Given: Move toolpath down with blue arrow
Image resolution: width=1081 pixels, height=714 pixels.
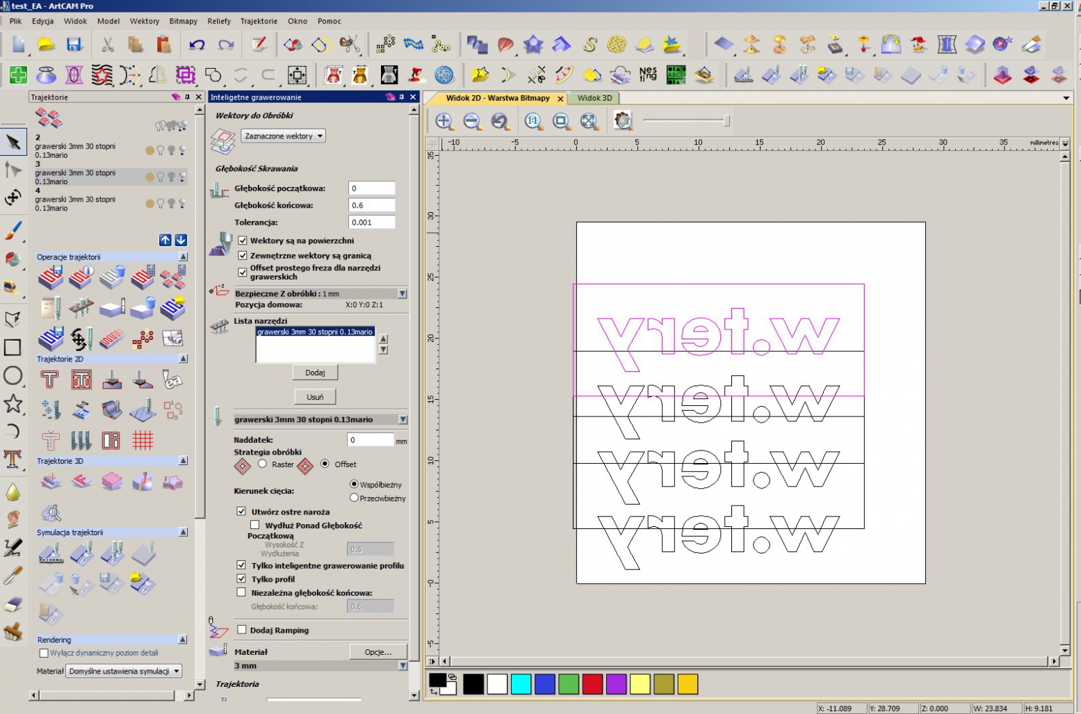Looking at the screenshot, I should coord(181,240).
